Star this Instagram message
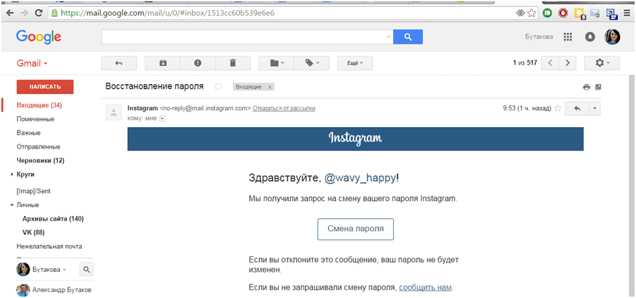 click(558, 109)
